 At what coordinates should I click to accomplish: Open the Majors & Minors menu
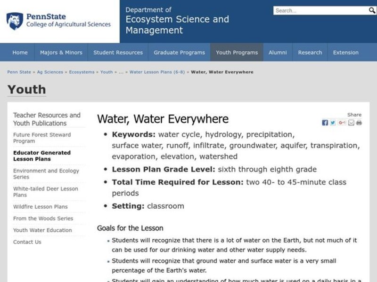(x=61, y=52)
